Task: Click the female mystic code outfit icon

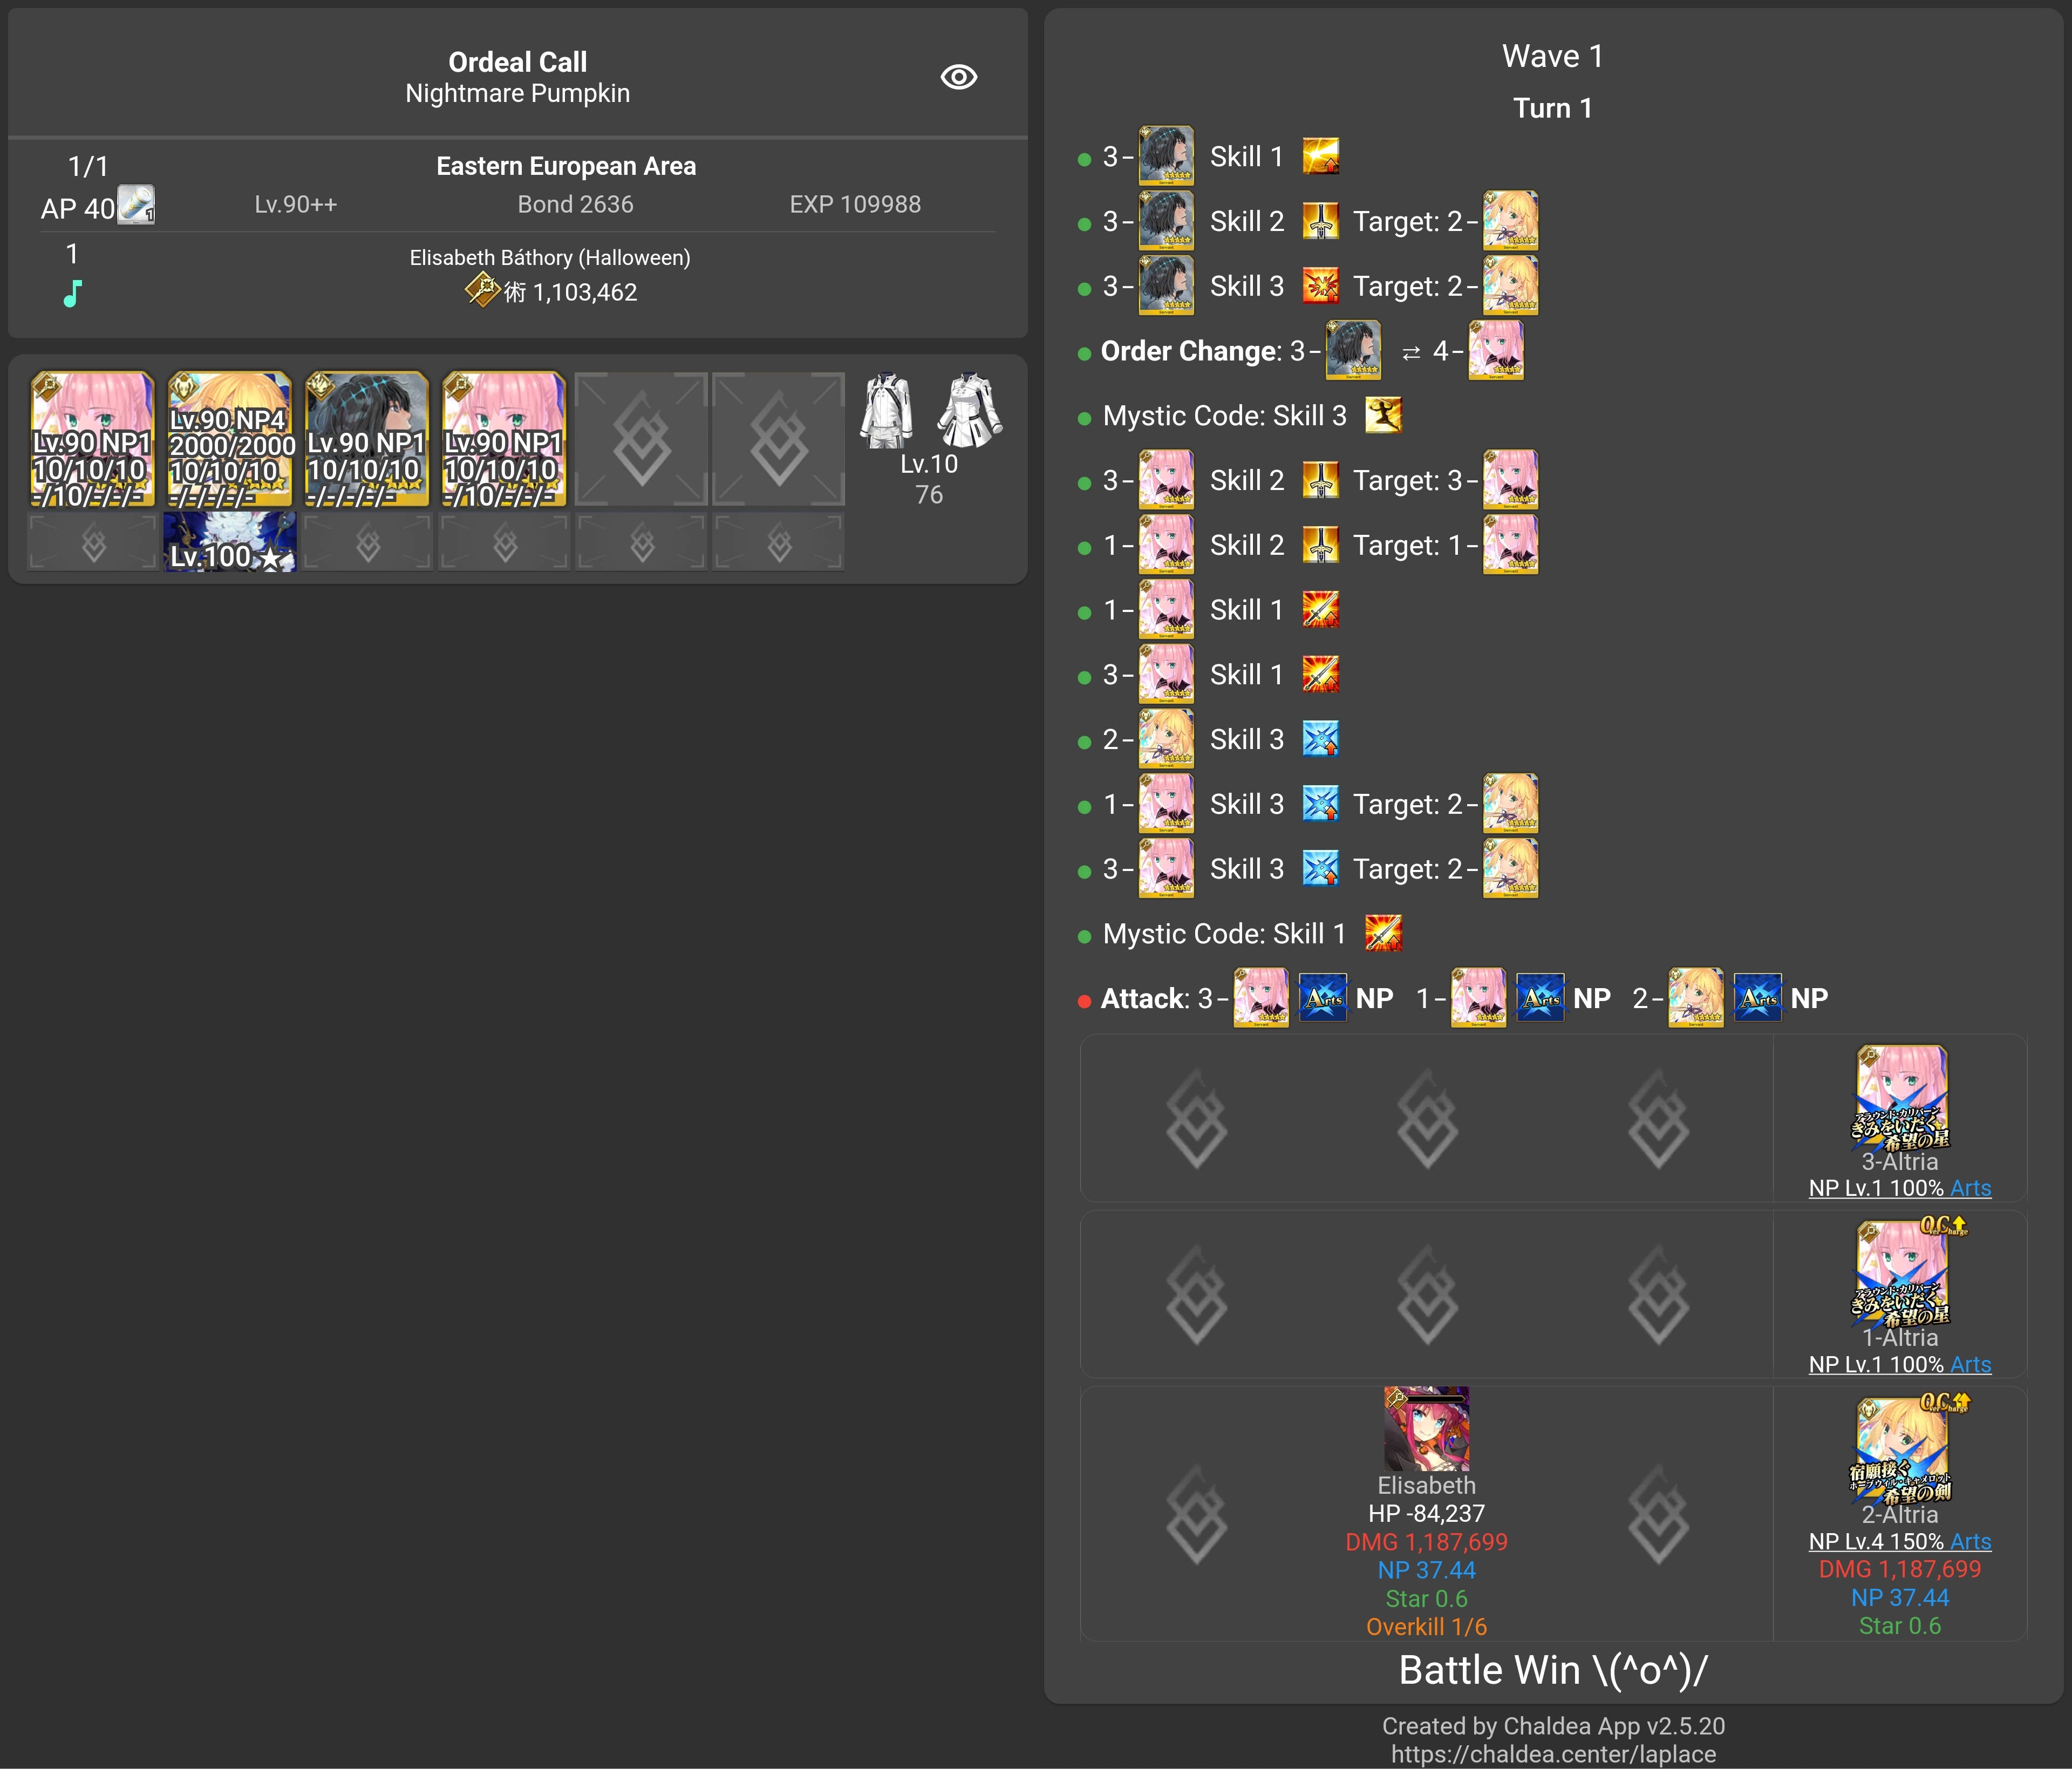Action: [x=970, y=411]
